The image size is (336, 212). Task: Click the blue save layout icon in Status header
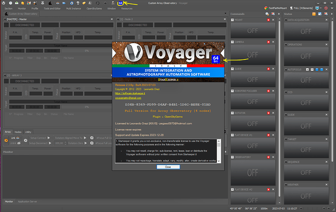pyautogui.click(x=320, y=14)
